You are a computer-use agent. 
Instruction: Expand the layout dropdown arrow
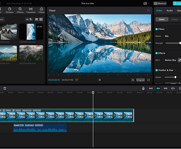point(149,3)
